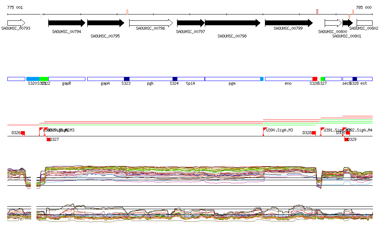Screen dimensions: 380x227
Task: Click the S326 red segment block
Action: pos(315,79)
